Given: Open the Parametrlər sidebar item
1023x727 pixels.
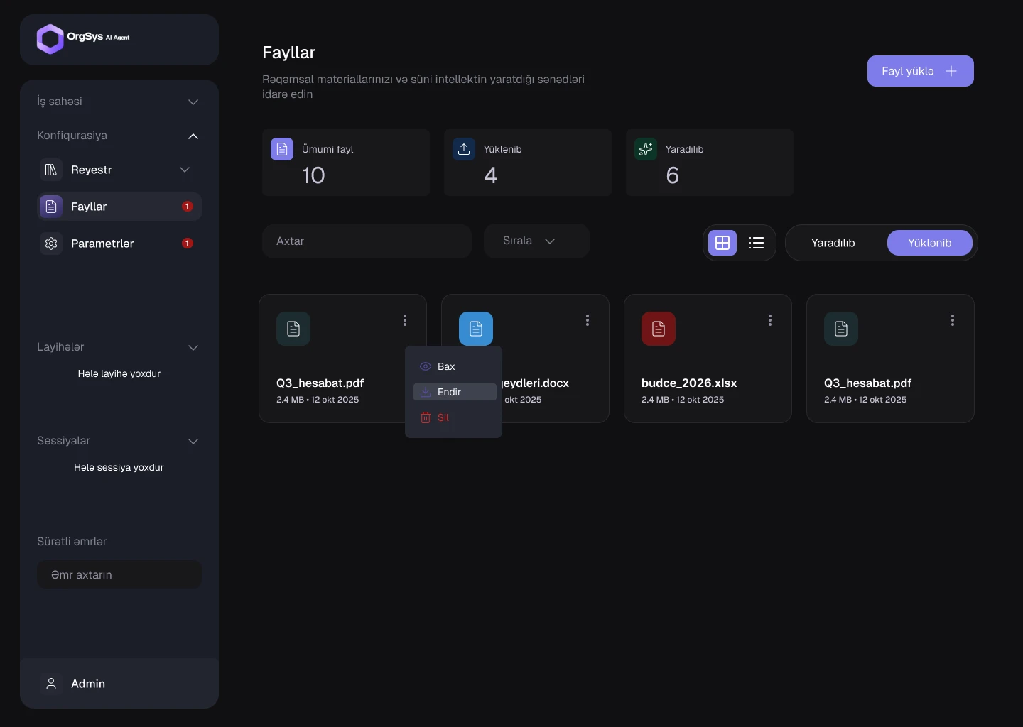Looking at the screenshot, I should point(119,244).
